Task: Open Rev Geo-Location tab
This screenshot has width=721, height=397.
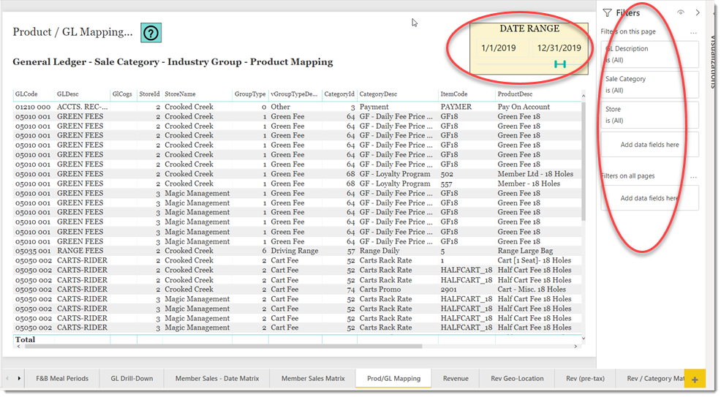Action: [x=517, y=379]
